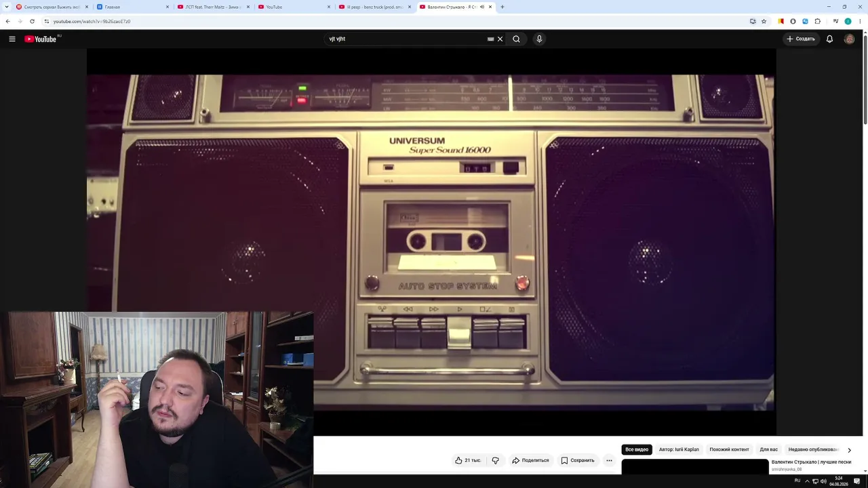Image resolution: width=868 pixels, height=488 pixels.
Task: Open the YouTube account avatar menu
Action: tap(849, 39)
